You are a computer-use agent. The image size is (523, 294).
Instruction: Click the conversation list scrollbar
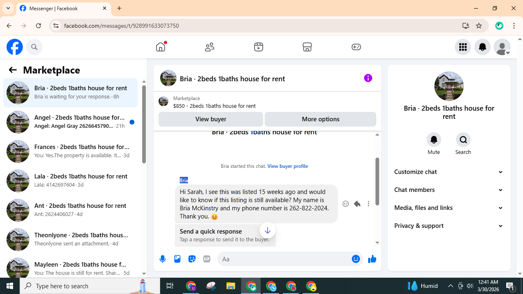point(144,124)
